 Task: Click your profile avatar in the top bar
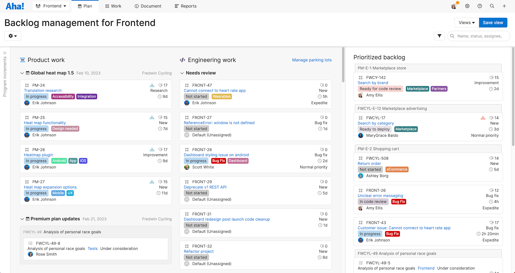pyautogui.click(x=454, y=6)
